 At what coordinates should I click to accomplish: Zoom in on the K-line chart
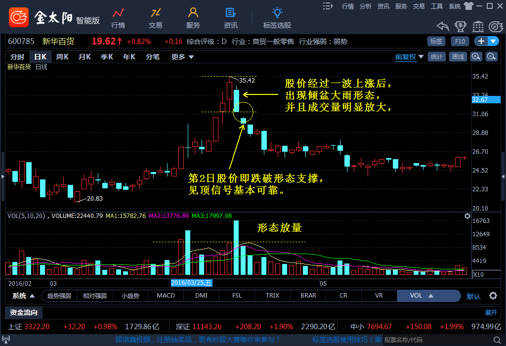[476, 57]
